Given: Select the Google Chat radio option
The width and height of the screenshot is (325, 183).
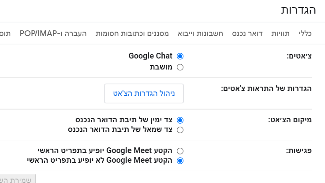Looking at the screenshot, I should [180, 56].
